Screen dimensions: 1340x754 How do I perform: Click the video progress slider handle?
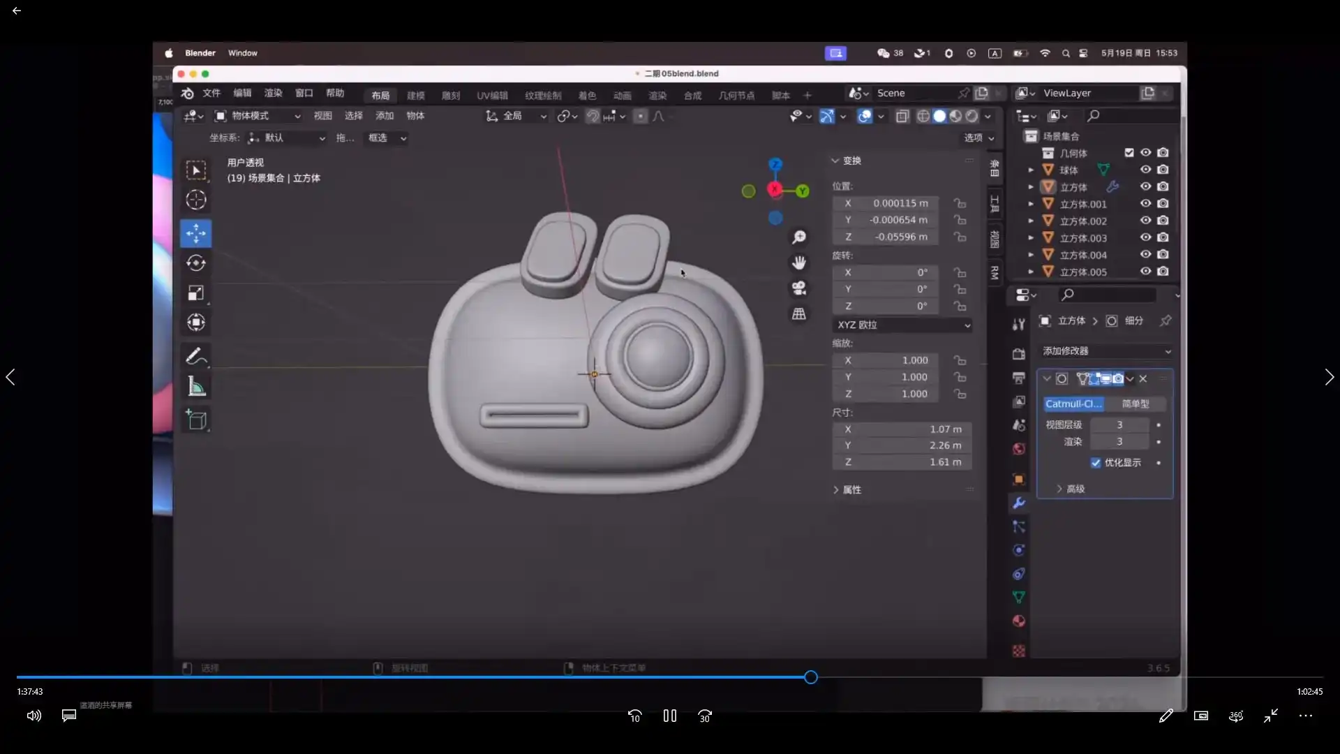pos(810,677)
